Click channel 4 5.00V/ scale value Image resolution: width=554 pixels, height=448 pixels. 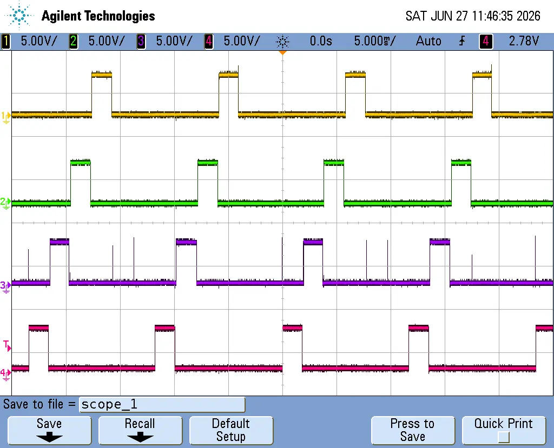point(242,41)
